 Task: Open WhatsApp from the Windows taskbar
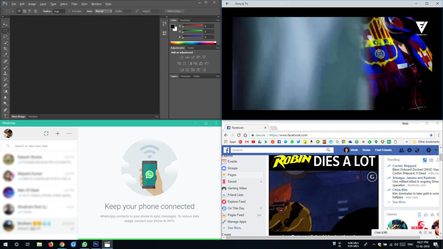coord(85,244)
